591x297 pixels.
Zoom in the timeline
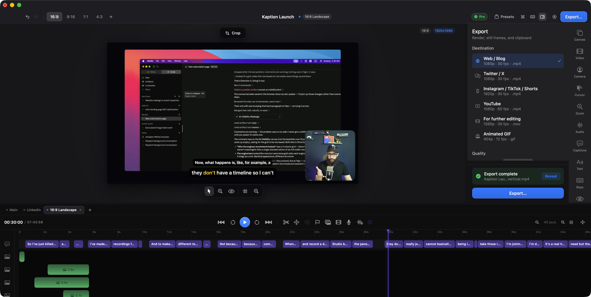tap(563, 222)
